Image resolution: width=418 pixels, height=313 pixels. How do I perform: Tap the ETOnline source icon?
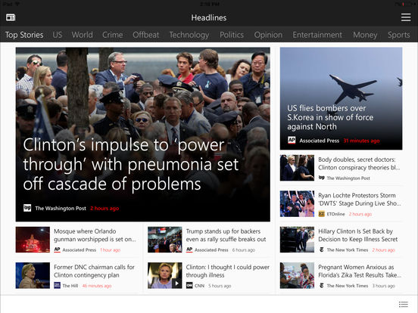click(x=322, y=214)
